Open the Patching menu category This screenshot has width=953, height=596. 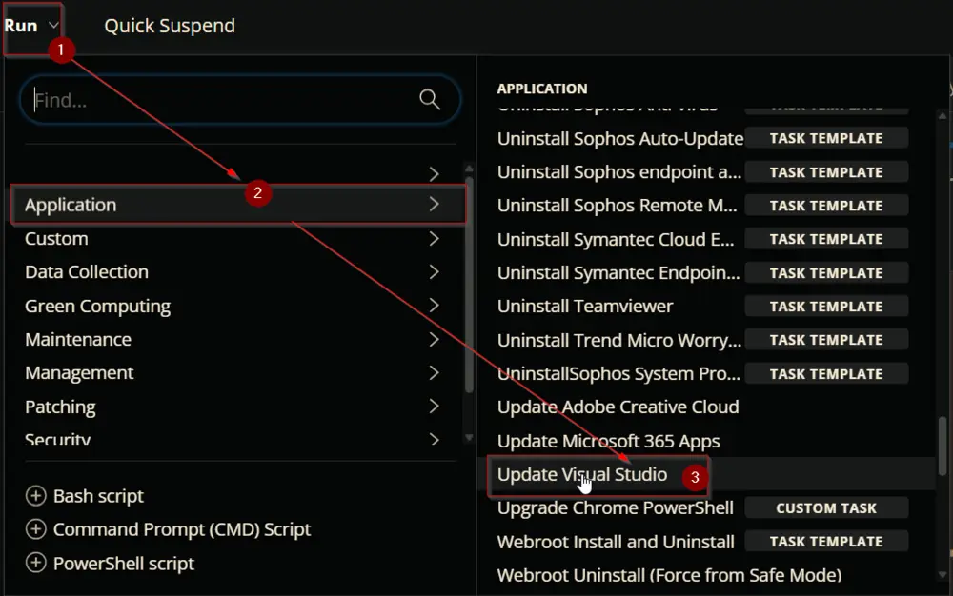(233, 406)
